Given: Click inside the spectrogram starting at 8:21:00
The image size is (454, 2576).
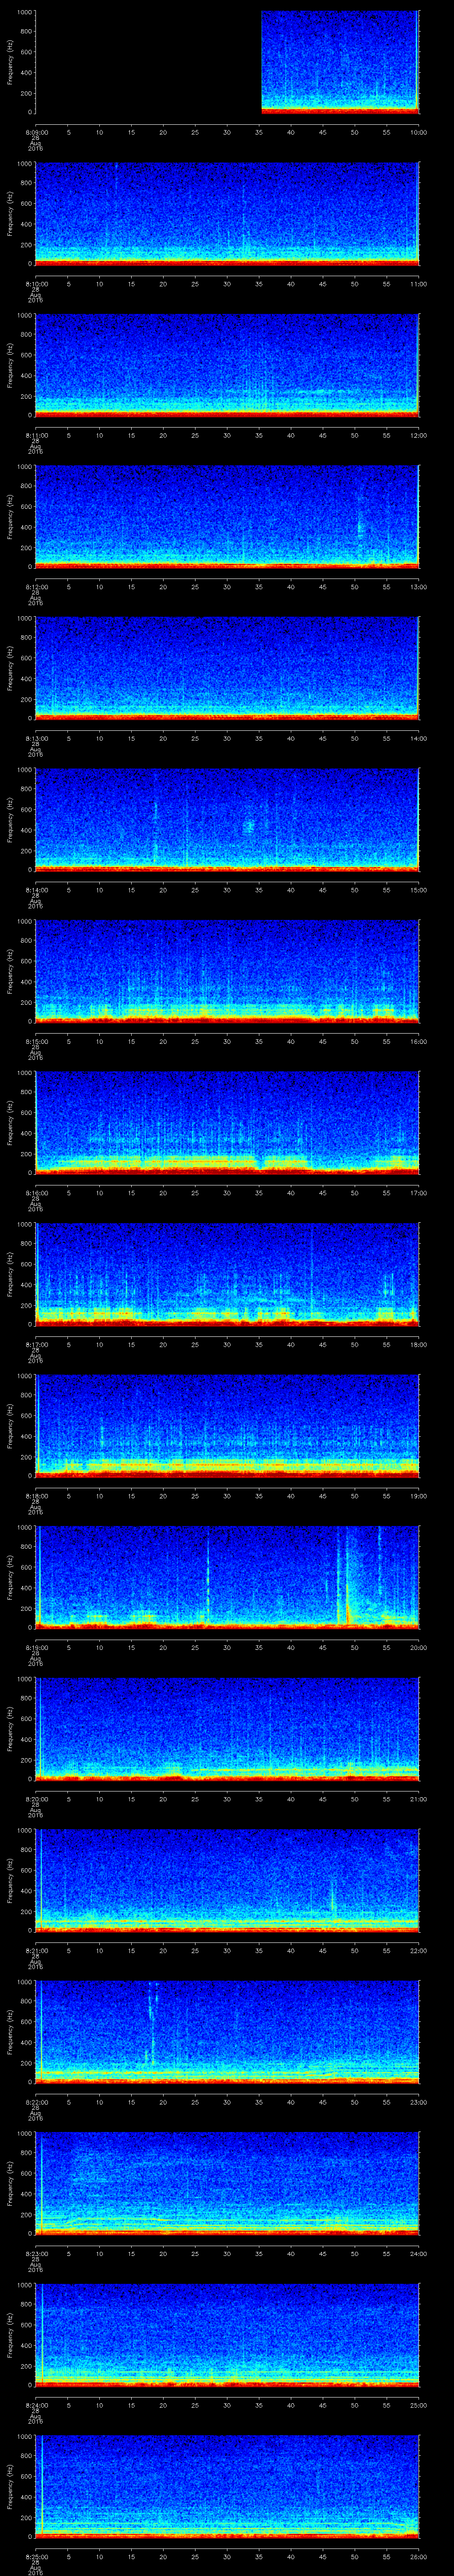Looking at the screenshot, I should [227, 1880].
